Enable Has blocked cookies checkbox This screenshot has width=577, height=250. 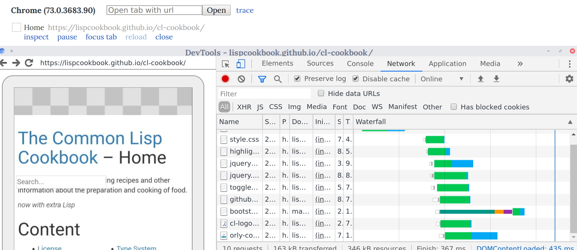tap(454, 107)
